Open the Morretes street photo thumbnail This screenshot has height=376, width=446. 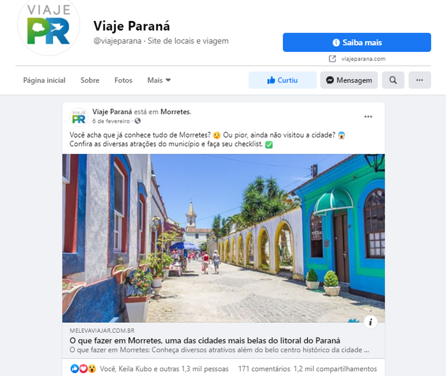(223, 238)
